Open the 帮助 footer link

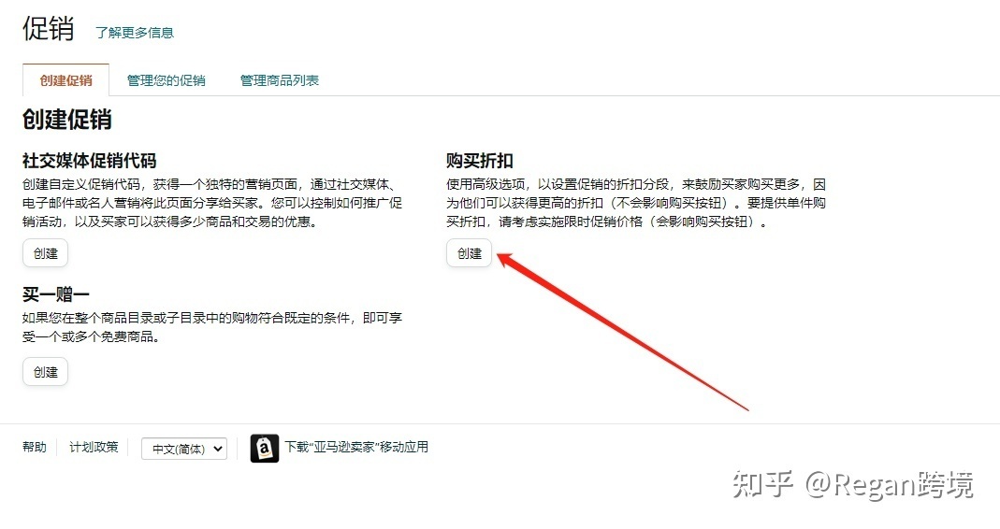coord(35,447)
